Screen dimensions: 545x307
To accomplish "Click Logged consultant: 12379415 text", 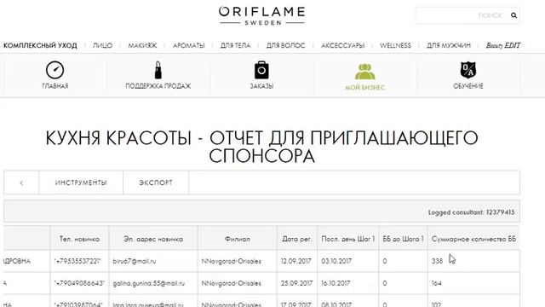I will coord(471,212).
